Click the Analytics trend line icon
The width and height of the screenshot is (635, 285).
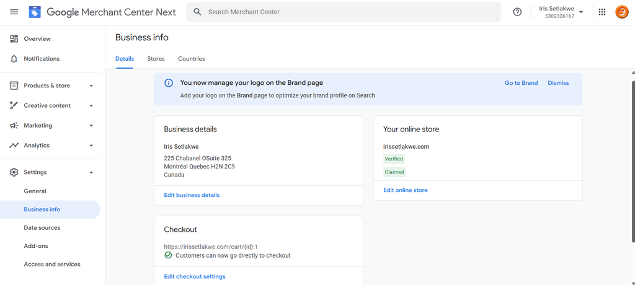click(x=14, y=146)
